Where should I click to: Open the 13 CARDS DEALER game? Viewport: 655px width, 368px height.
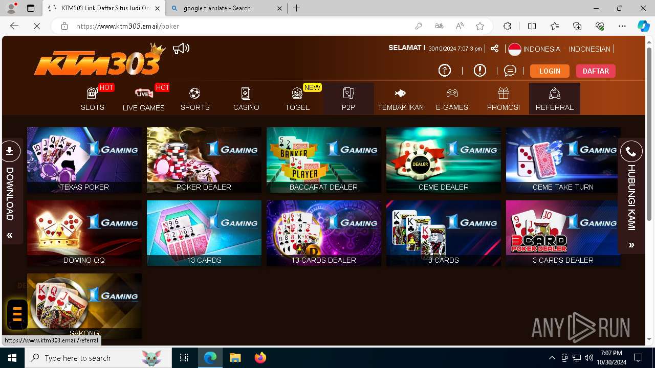tap(324, 233)
